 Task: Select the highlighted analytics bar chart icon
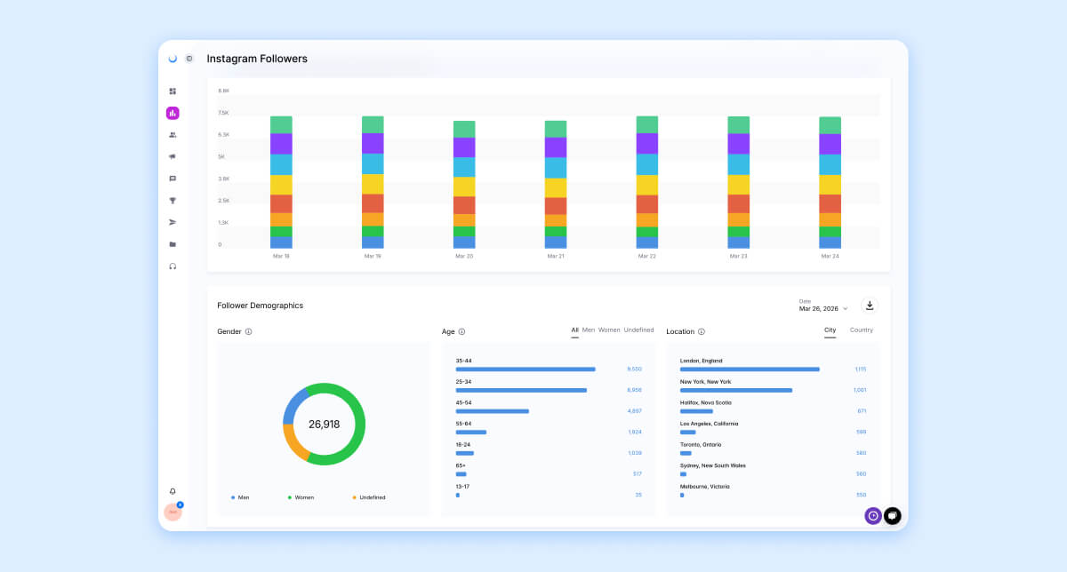[x=172, y=113]
